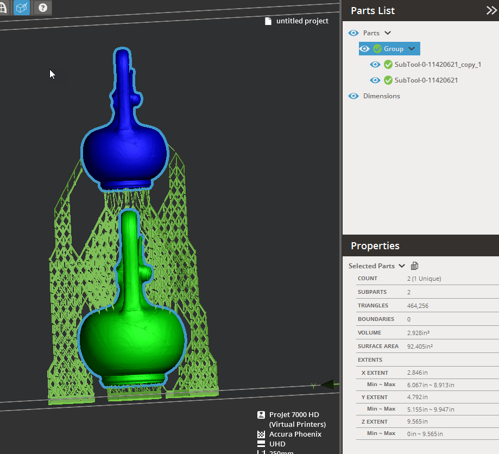Click the untitled project document icon

tap(268, 21)
